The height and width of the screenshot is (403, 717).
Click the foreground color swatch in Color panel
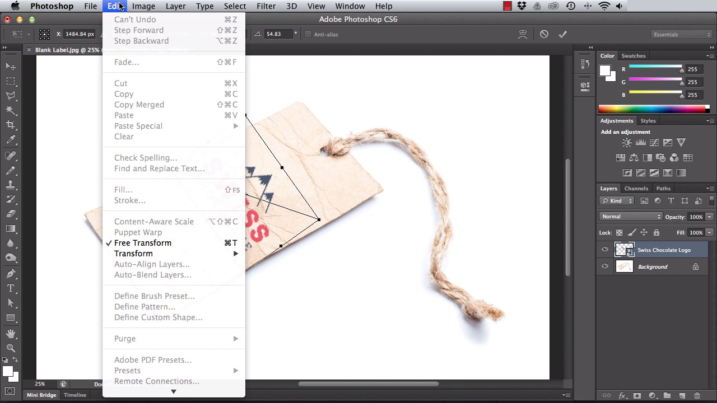604,71
